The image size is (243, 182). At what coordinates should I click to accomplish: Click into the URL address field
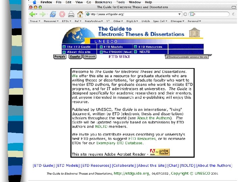coord(134,14)
